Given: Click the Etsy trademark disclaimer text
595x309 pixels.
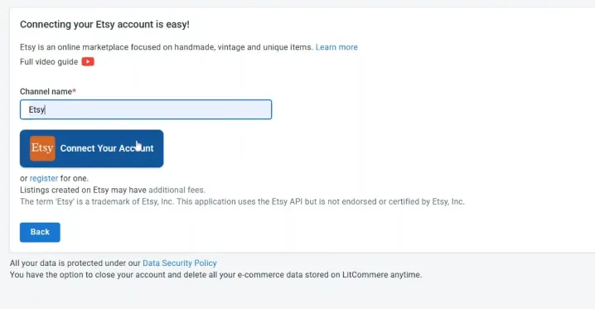Looking at the screenshot, I should tap(242, 201).
